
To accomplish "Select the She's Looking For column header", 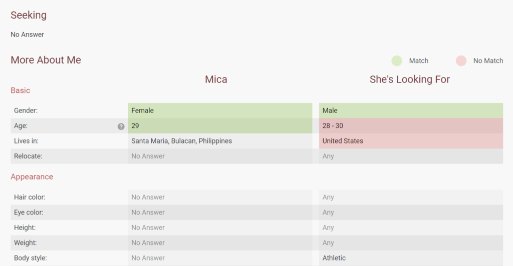I will (x=409, y=79).
